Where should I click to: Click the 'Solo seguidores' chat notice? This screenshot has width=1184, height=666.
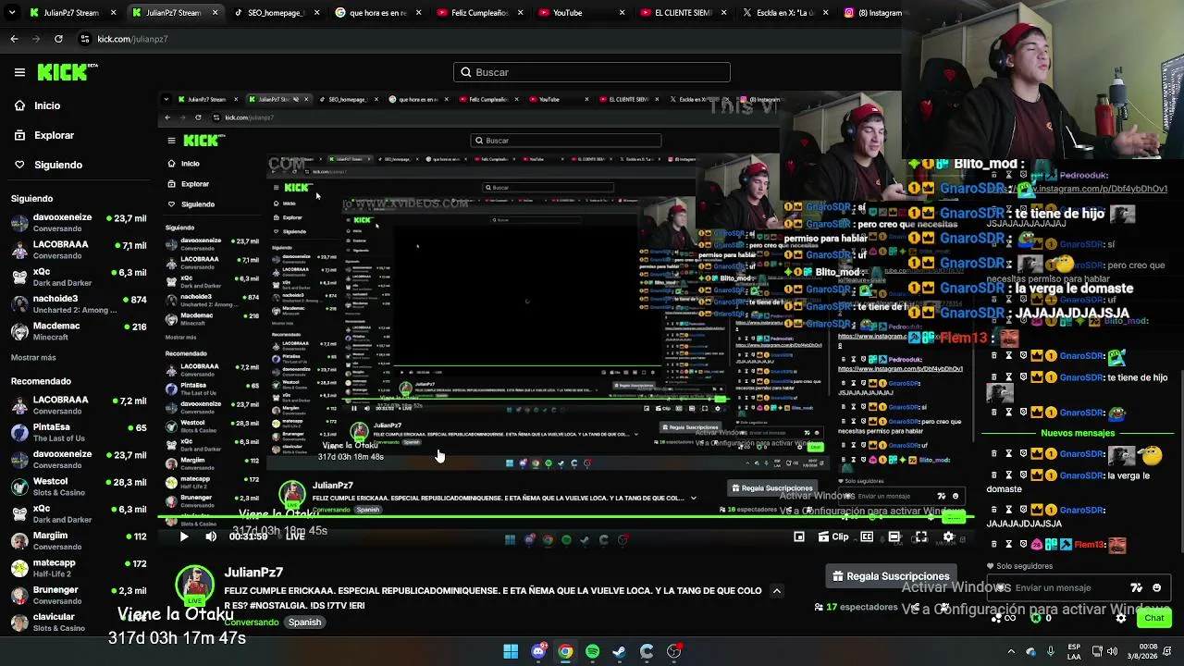[x=1020, y=566]
